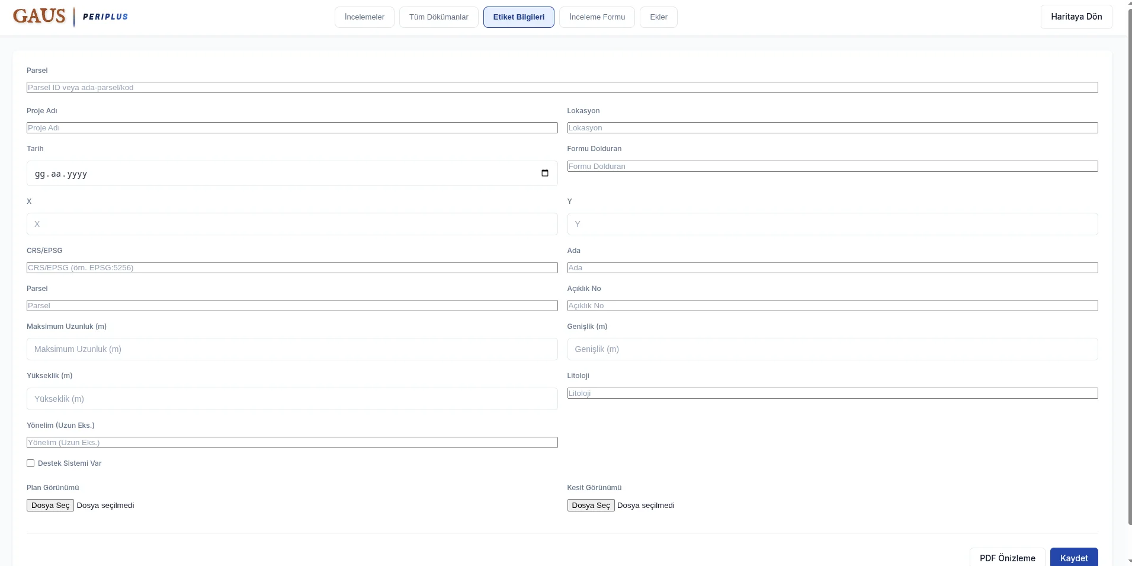Open PDF Önizleme preview
This screenshot has width=1132, height=566.
[1007, 557]
